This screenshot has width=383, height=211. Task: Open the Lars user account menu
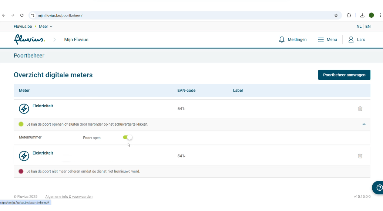(x=357, y=40)
